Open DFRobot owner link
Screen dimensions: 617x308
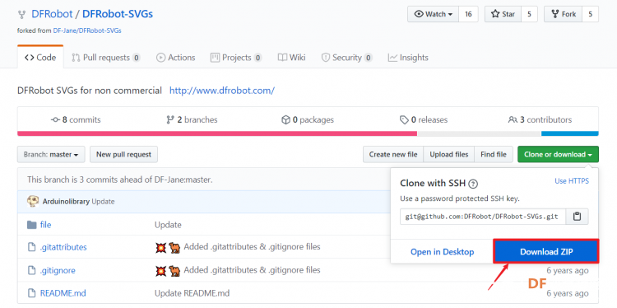[52, 14]
